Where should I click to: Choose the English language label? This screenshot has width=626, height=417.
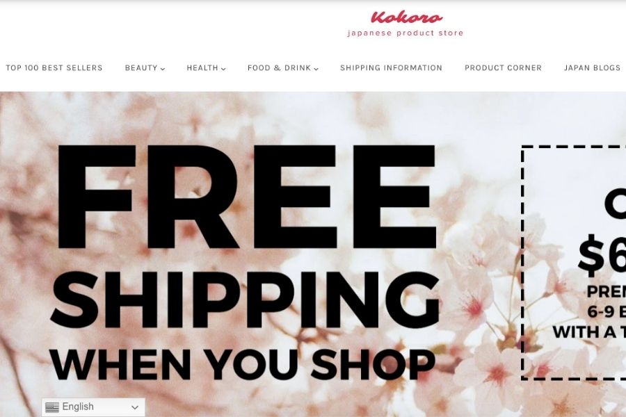point(78,407)
